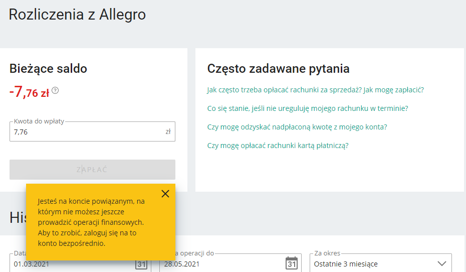
Task: Click the help icon next to balance -7,76 zł
Action: click(55, 90)
